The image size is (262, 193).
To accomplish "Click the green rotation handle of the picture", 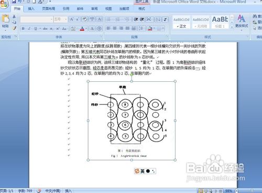I will tap(132, 75).
